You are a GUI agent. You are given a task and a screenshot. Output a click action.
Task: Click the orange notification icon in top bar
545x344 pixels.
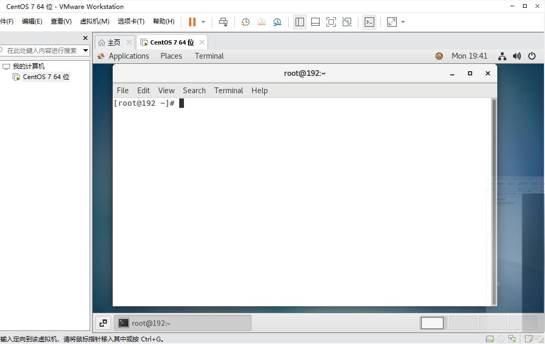click(439, 56)
